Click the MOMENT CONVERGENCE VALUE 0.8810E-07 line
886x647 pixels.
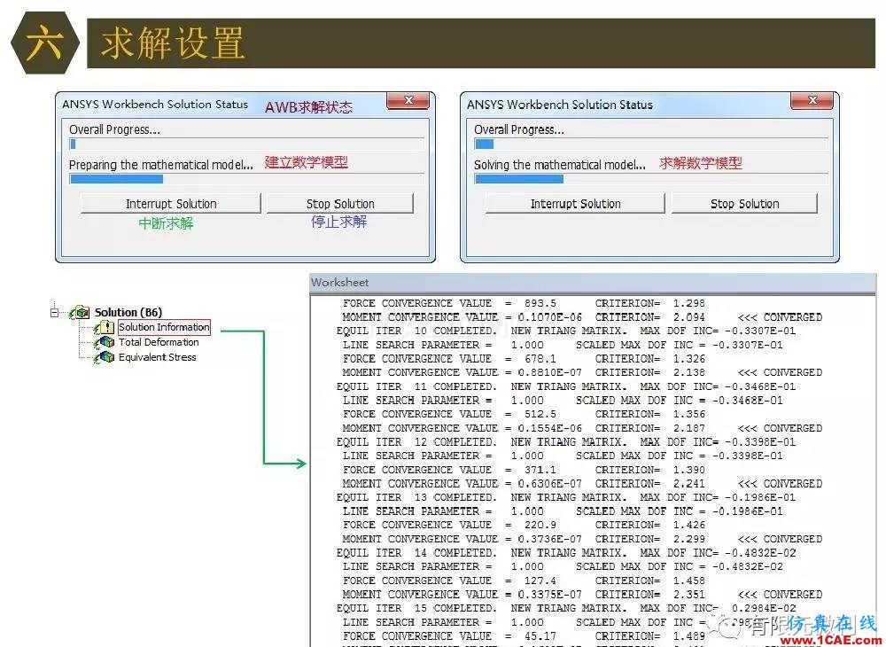point(582,373)
